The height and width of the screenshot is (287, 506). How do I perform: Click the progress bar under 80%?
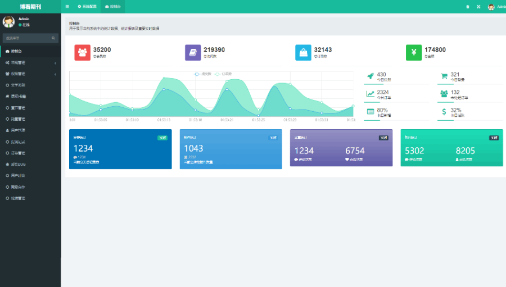(396, 120)
